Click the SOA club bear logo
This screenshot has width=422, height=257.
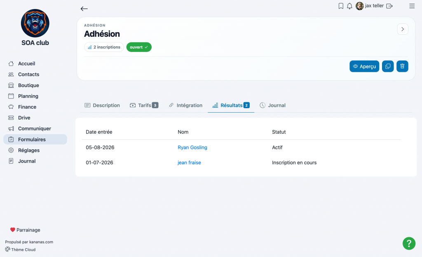(x=35, y=23)
